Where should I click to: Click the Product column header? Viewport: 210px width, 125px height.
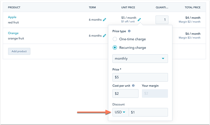tap(14, 7)
